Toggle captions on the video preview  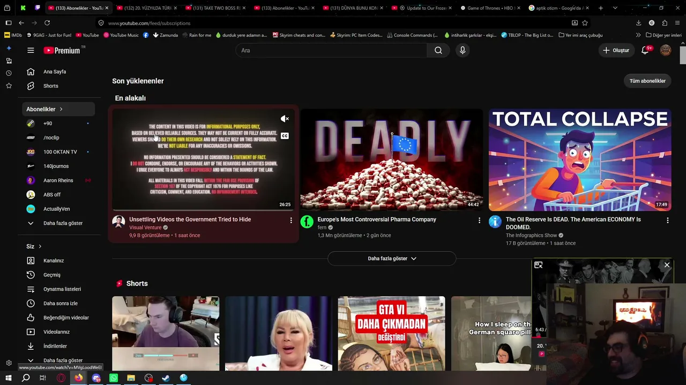point(285,136)
